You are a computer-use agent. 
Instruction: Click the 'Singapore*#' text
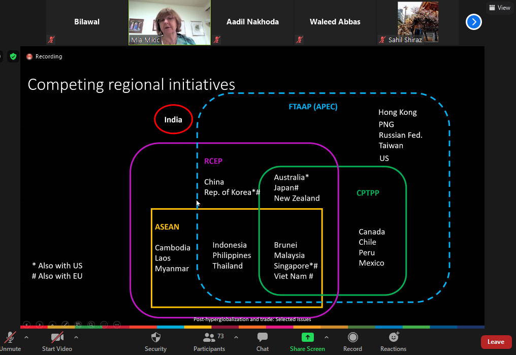click(x=296, y=266)
